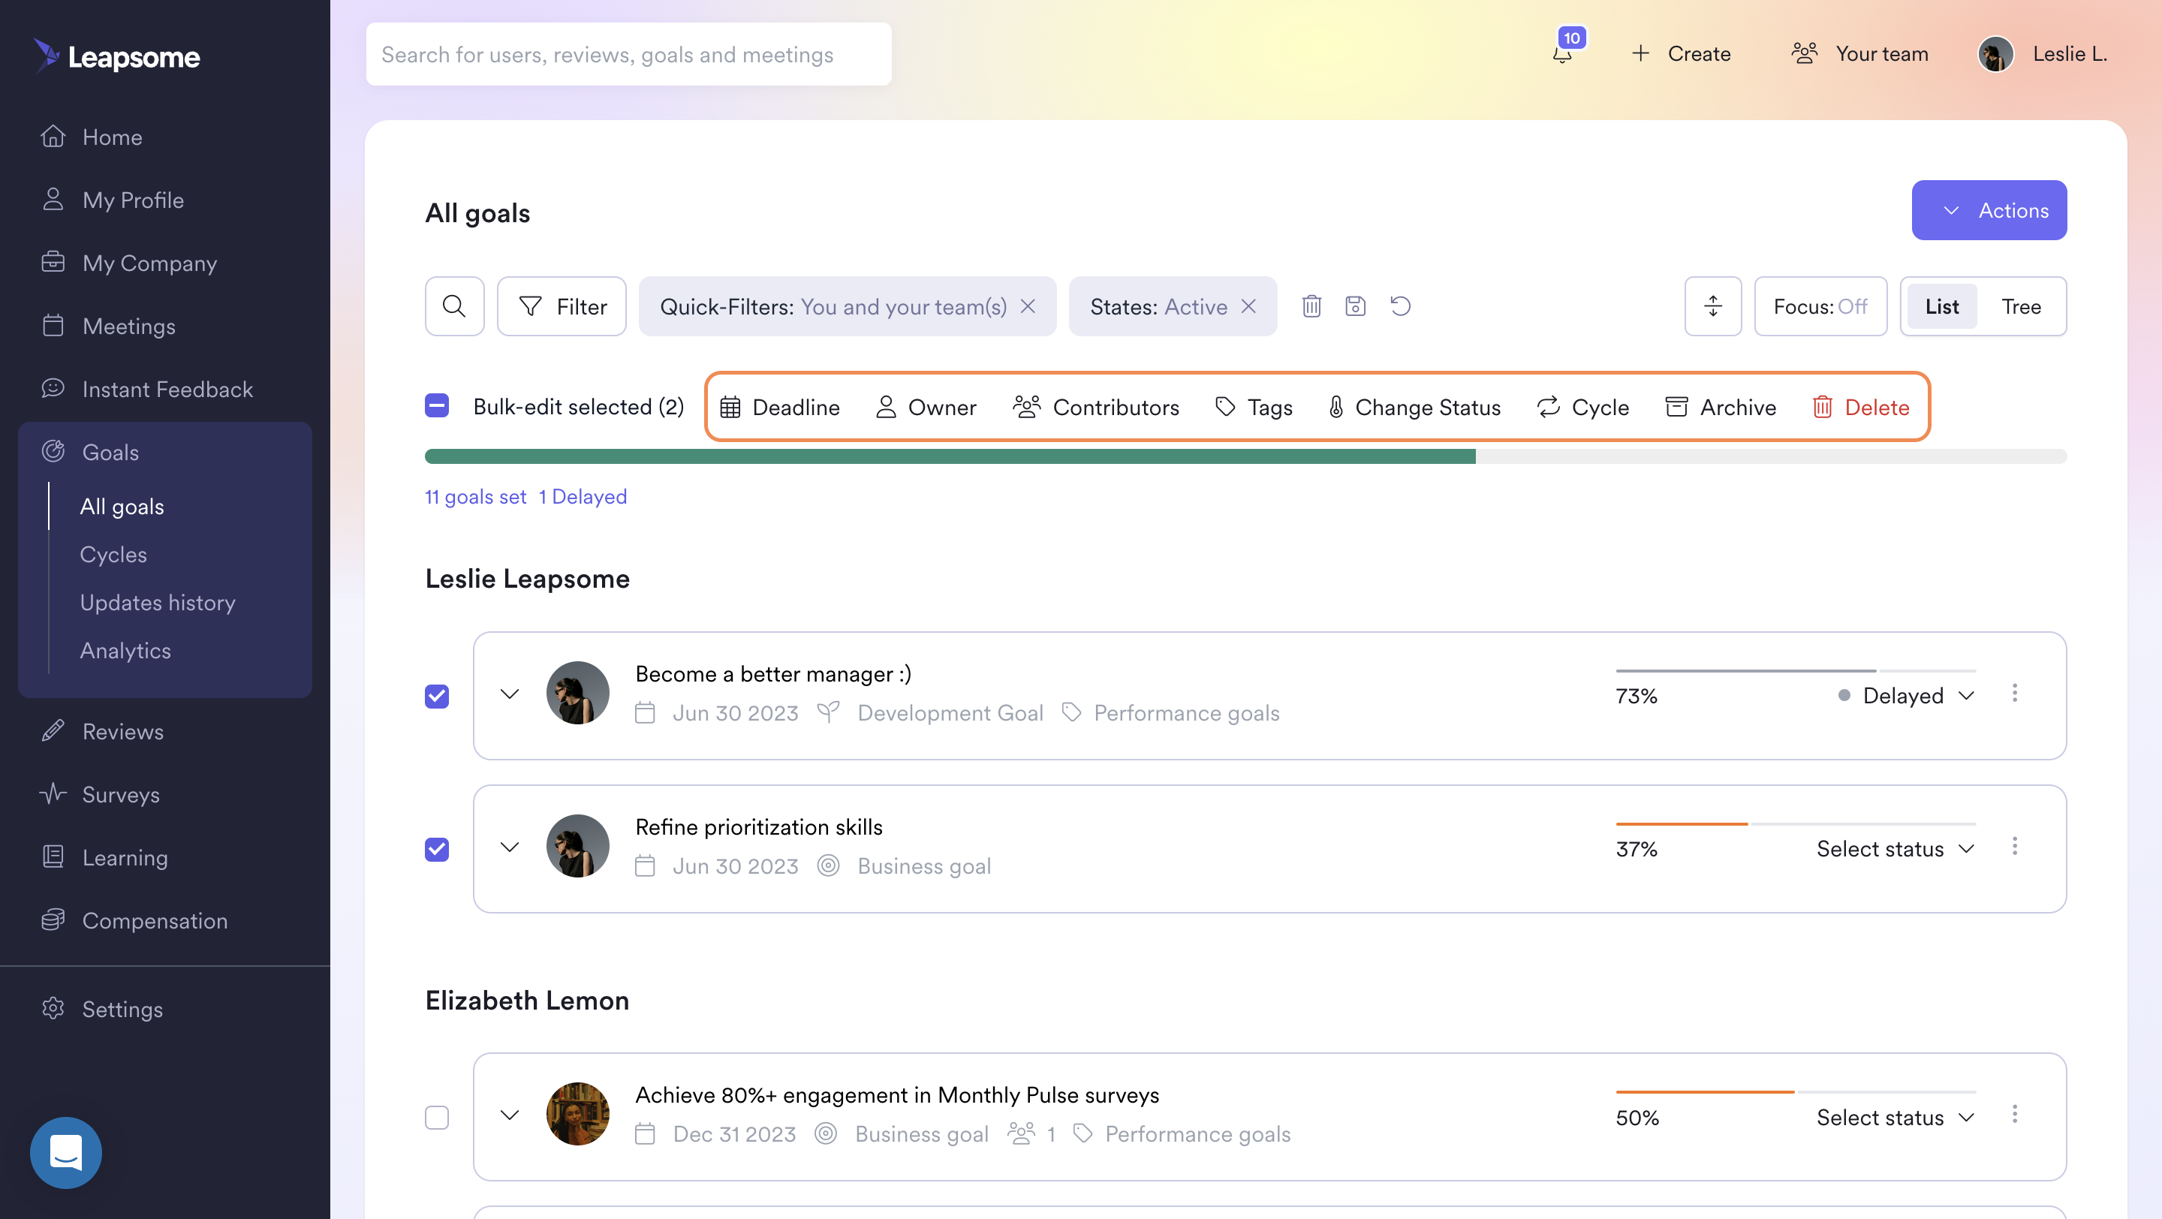Open more options for Become a better manager

[2014, 693]
